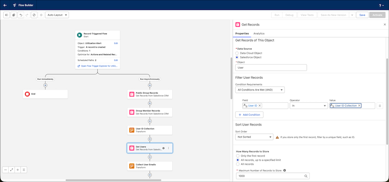This screenshot has height=182, width=389.
Task: Click the User ID Collection transform icon
Action: (x=132, y=130)
